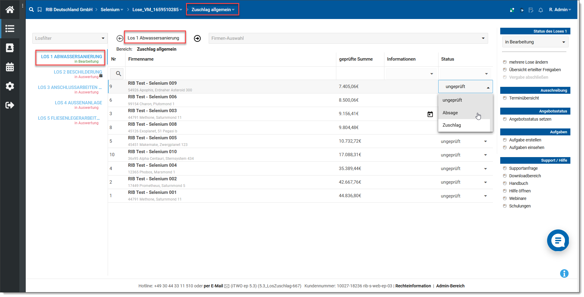This screenshot has width=584, height=297.
Task: Select Absage from status list
Action: [450, 113]
